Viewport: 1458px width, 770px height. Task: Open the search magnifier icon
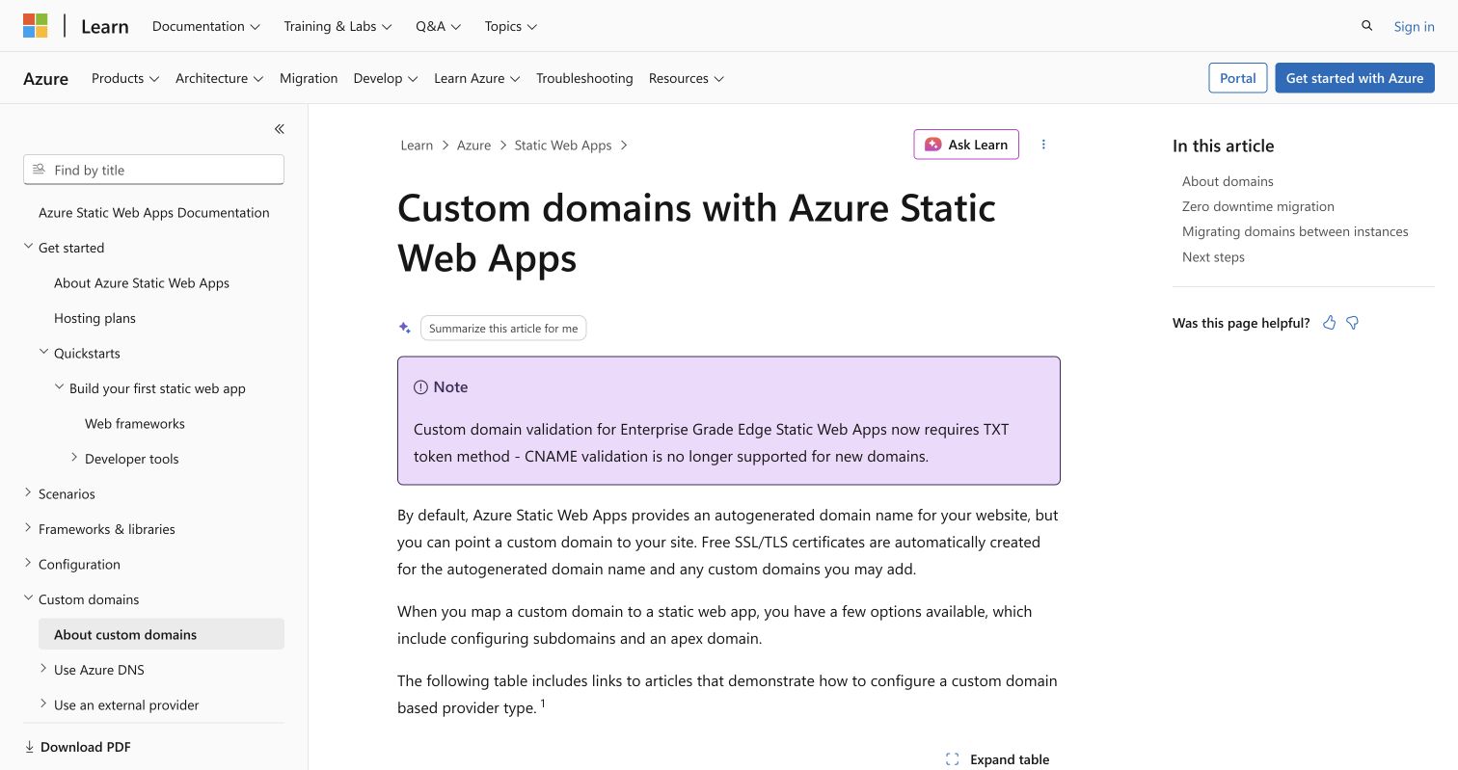(1366, 26)
